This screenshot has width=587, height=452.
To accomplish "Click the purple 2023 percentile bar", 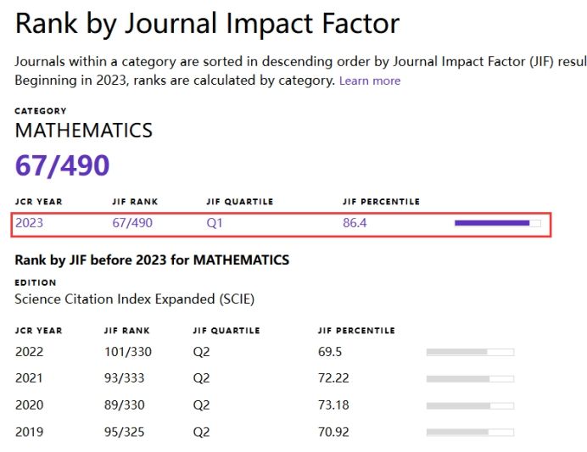I will point(497,223).
